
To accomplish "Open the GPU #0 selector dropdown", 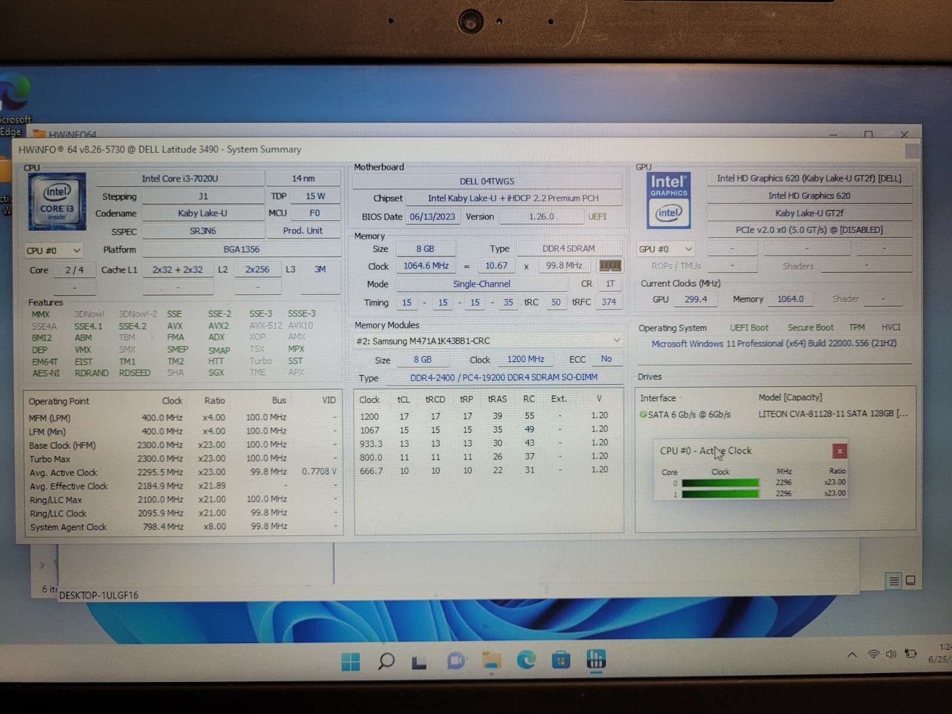I will click(666, 249).
